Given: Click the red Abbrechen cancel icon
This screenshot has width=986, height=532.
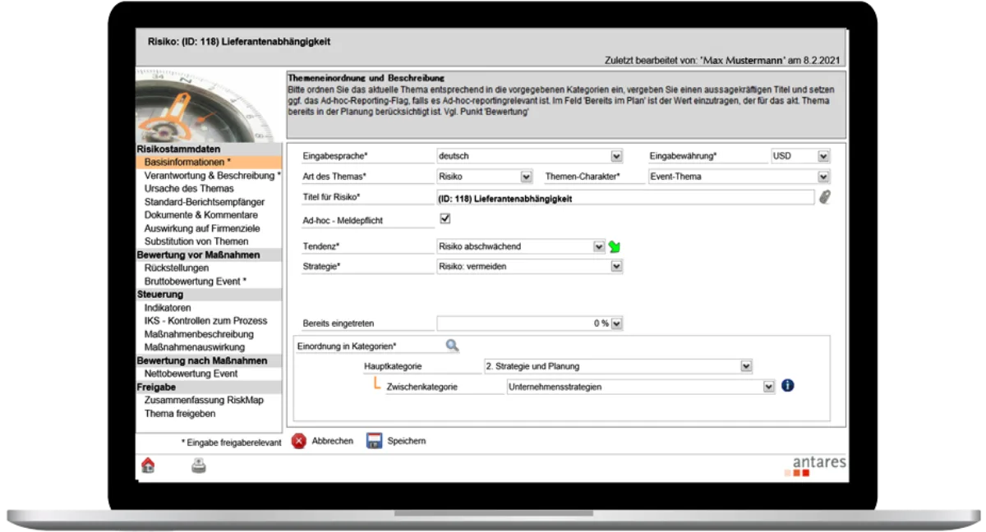Looking at the screenshot, I should 298,440.
